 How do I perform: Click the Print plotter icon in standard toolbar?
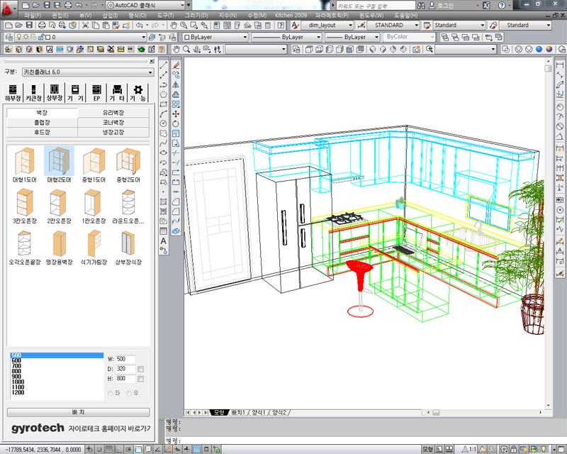[x=42, y=25]
